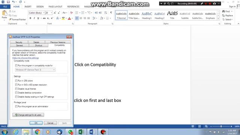Check Disable display scaling on high DPI
Image resolution: width=240 pixels, height=135 pixels.
(x=16, y=97)
